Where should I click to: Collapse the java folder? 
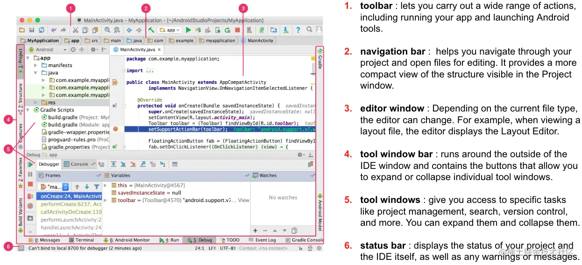pos(36,73)
